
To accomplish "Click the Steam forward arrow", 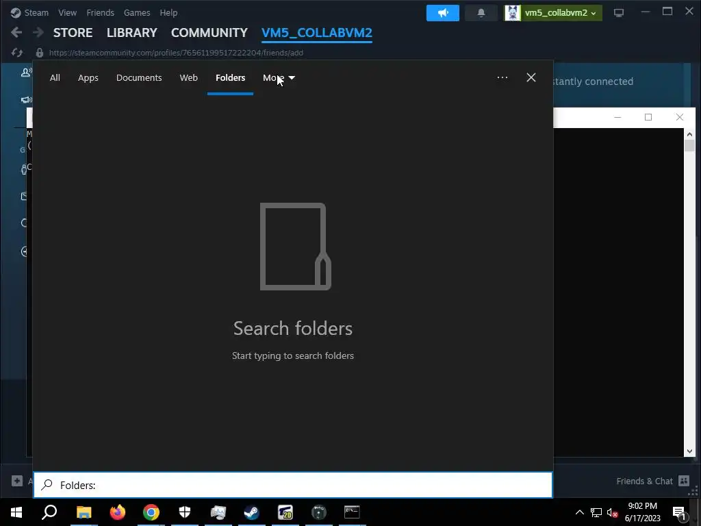I will click(38, 32).
